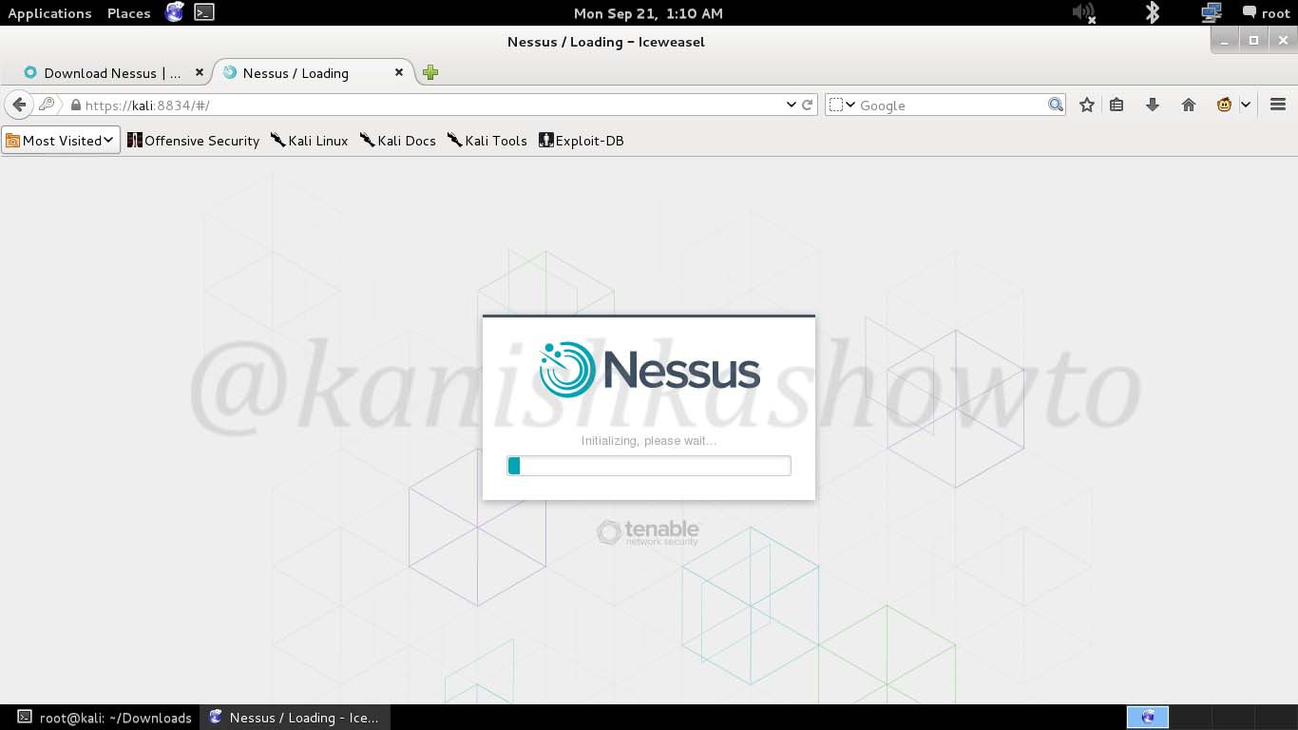The image size is (1298, 730).
Task: Launch the Iceweasel globe icon in top panel
Action: tap(175, 12)
